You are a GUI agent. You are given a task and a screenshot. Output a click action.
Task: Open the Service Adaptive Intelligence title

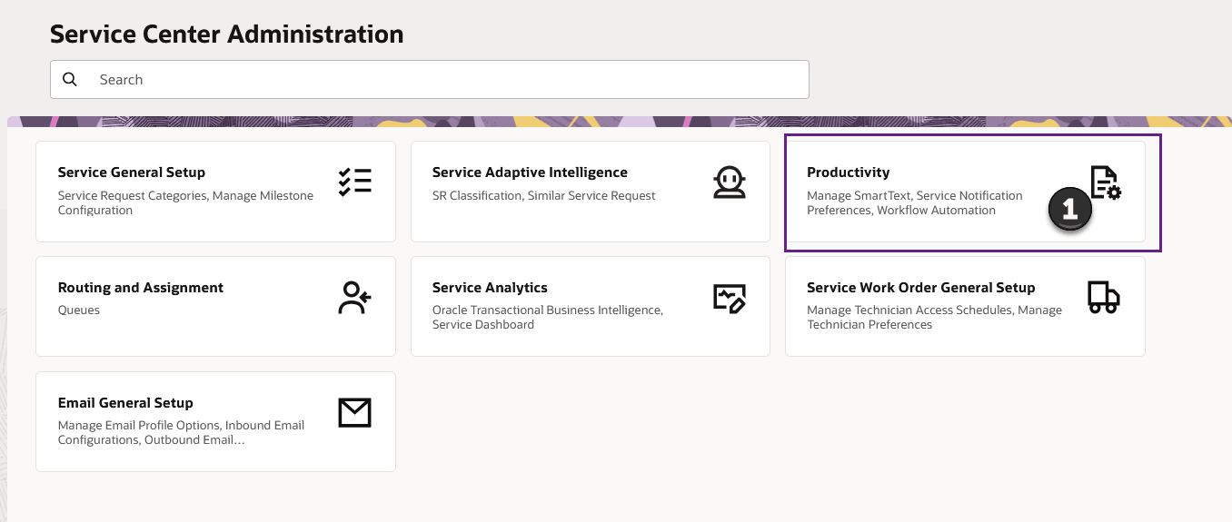tap(530, 172)
